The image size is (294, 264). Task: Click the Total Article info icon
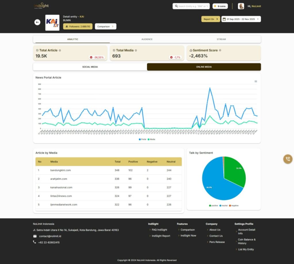[x=60, y=50]
